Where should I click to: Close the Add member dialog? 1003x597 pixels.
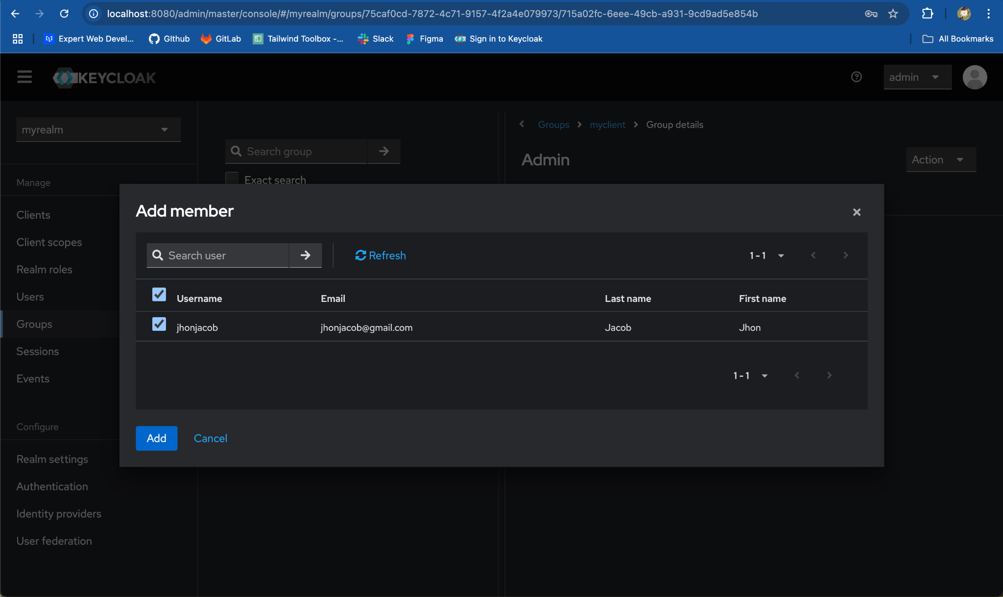pos(857,212)
